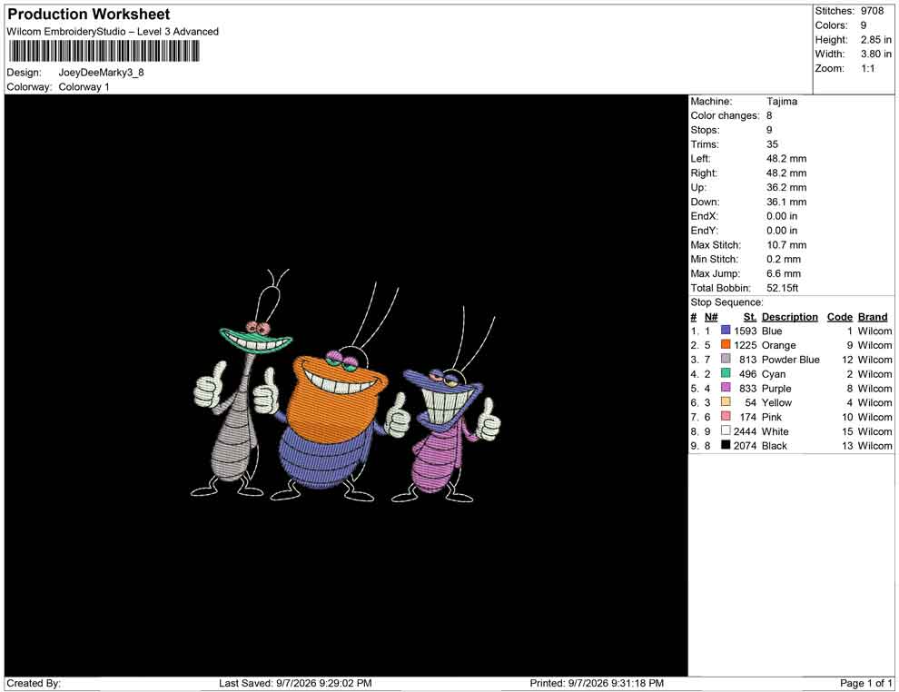
Task: Click the 'St.' column header
Action: coord(749,316)
